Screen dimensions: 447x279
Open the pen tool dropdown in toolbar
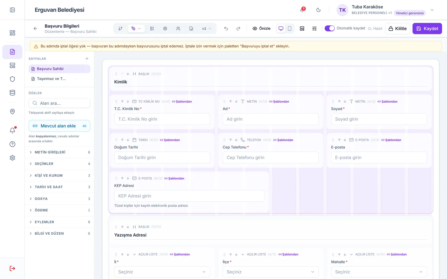click(x=136, y=29)
